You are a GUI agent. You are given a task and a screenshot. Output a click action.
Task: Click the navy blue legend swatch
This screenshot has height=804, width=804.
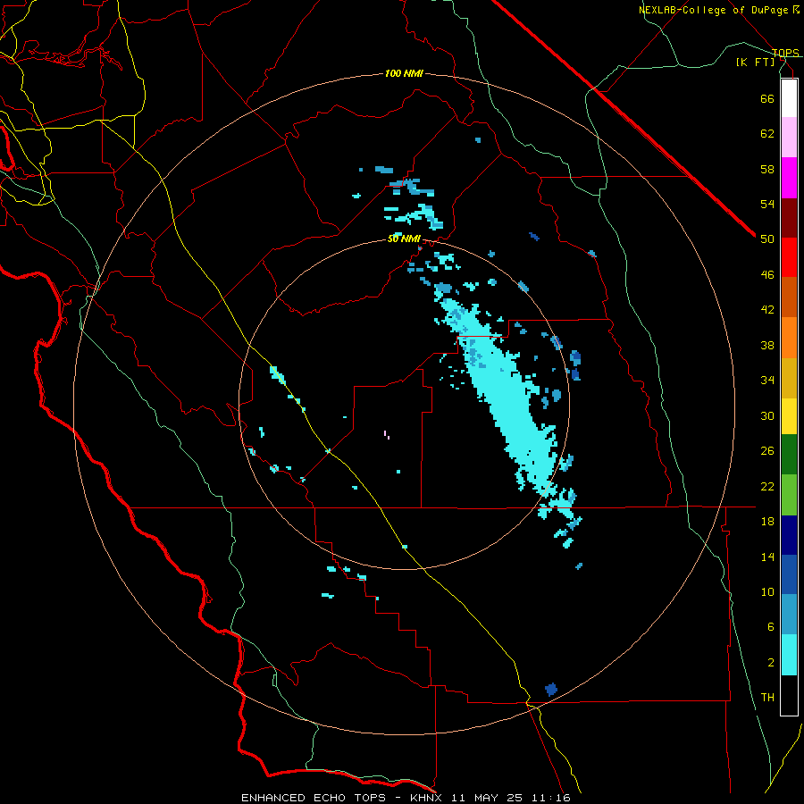789,535
